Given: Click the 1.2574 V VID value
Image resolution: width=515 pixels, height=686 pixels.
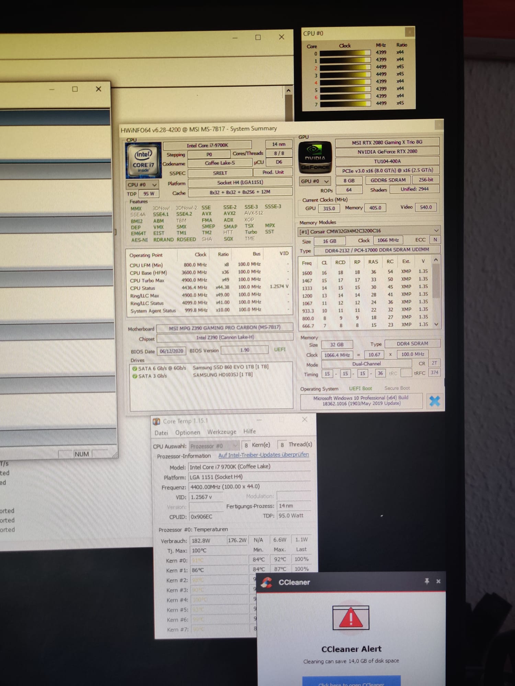Looking at the screenshot, I should (279, 286).
